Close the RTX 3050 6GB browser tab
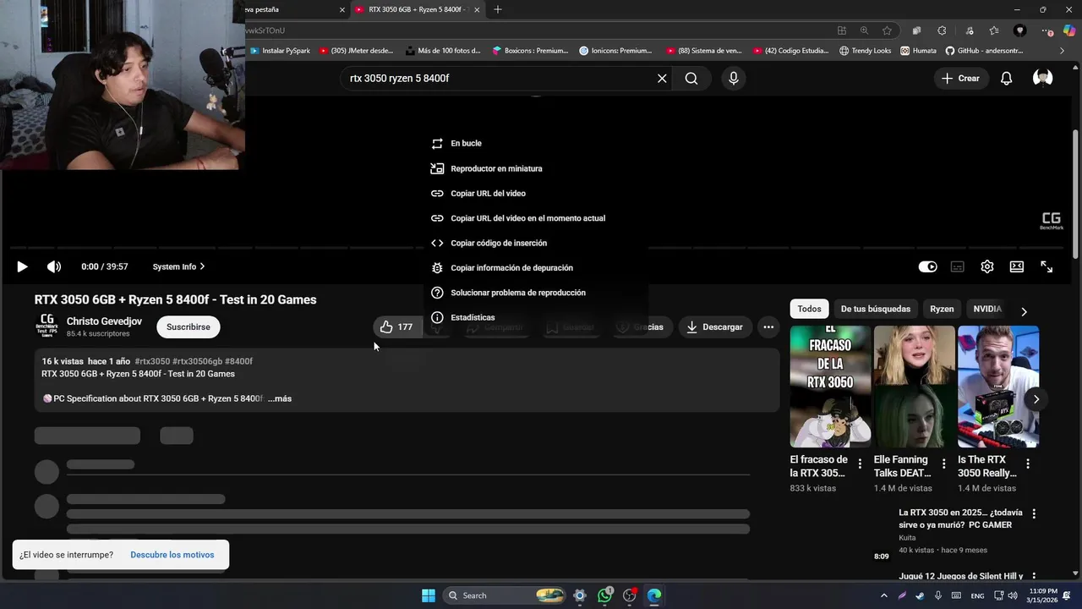Screen dimensions: 1082x609 tap(477, 9)
